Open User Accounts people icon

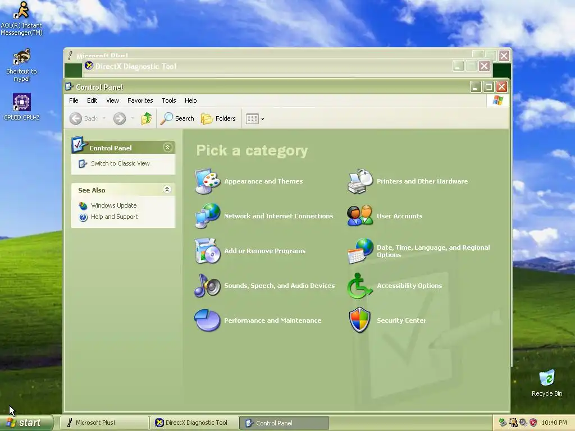tap(360, 216)
